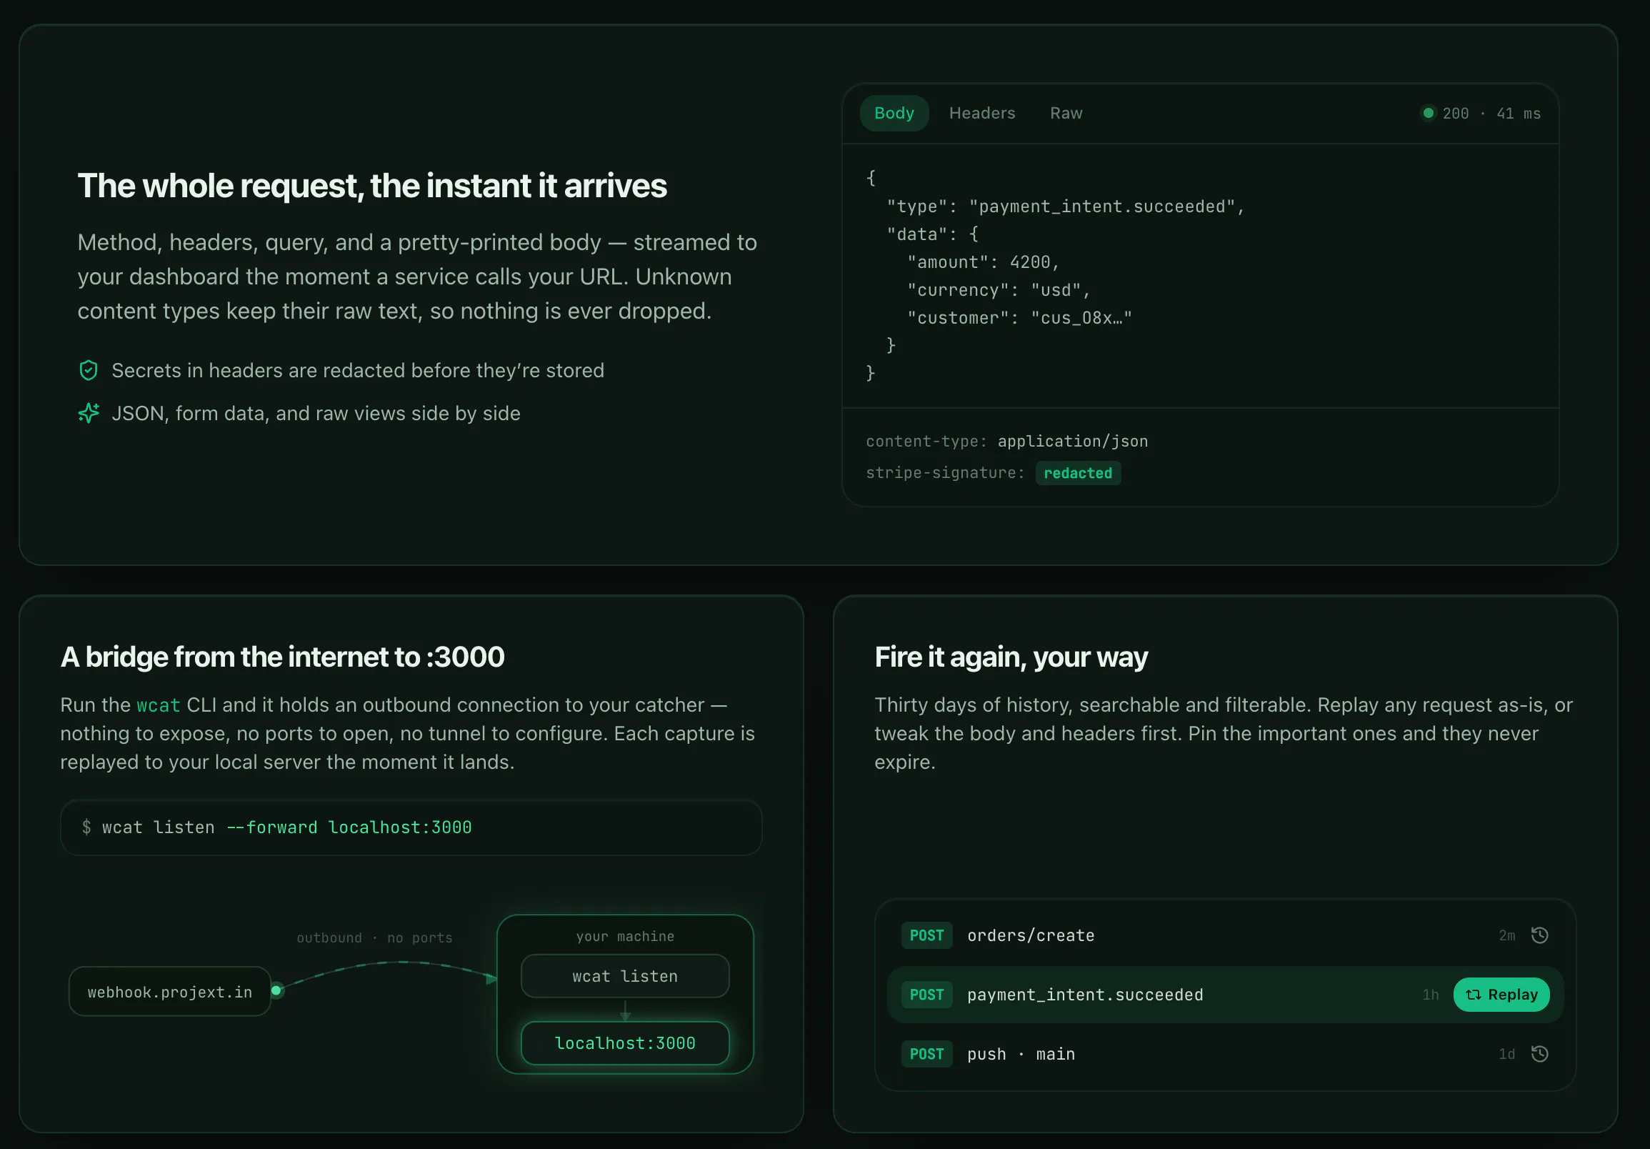1650x1149 pixels.
Task: Click the 2m timestamp on orders/create
Action: (1506, 935)
